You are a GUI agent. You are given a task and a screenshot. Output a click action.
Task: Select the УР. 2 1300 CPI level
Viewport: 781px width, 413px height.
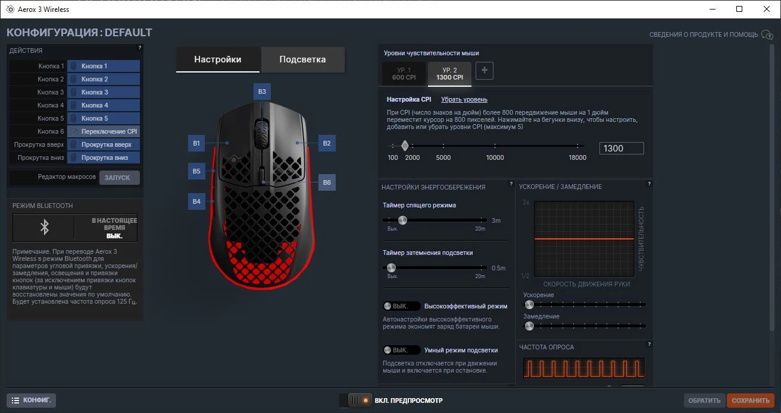point(449,74)
